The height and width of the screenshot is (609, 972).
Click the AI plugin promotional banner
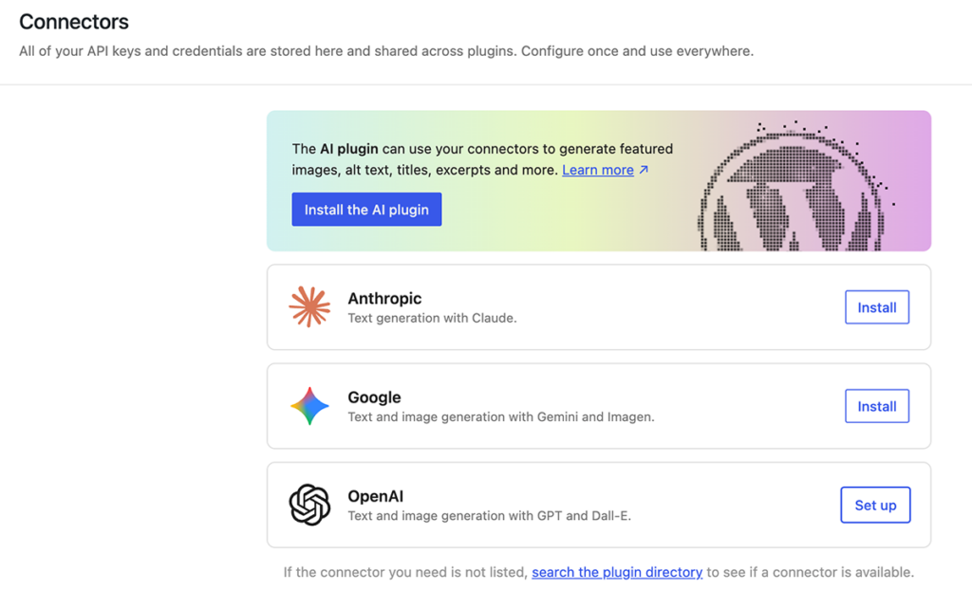tap(598, 180)
